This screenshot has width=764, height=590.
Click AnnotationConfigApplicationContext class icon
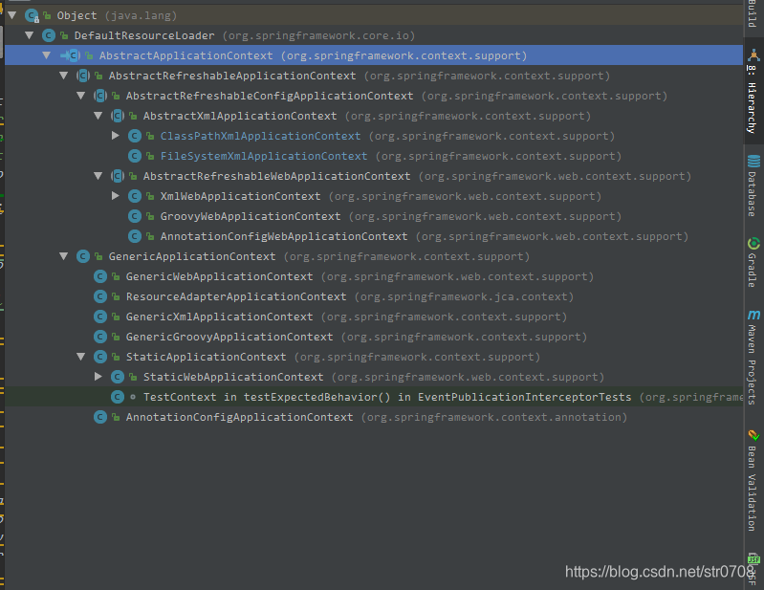100,417
